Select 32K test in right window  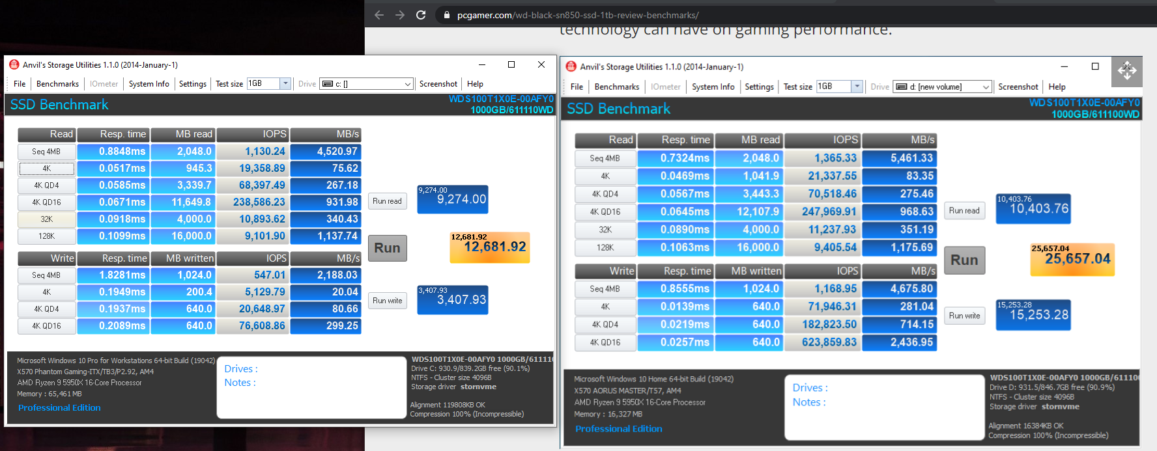pos(605,230)
